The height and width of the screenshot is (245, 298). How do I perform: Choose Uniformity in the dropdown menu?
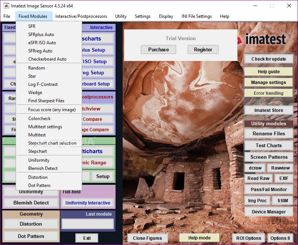(x=49, y=160)
